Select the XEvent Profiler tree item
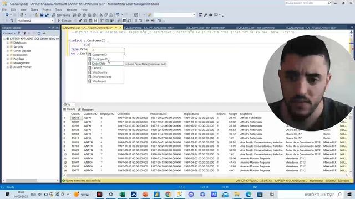 pos(22,67)
